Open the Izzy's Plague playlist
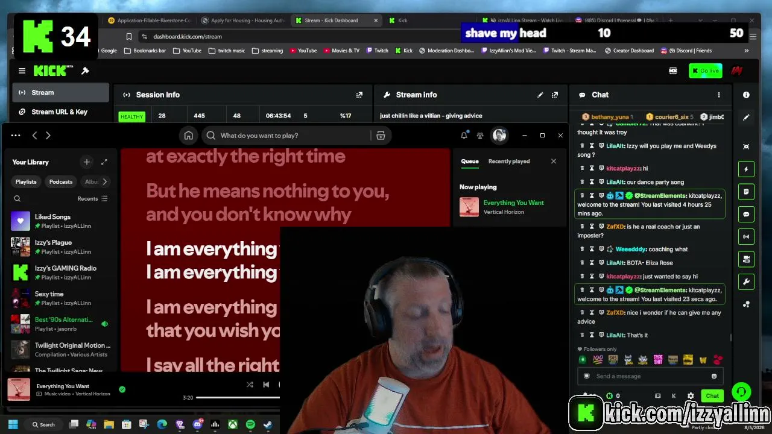This screenshot has width=772, height=434. tap(60, 247)
